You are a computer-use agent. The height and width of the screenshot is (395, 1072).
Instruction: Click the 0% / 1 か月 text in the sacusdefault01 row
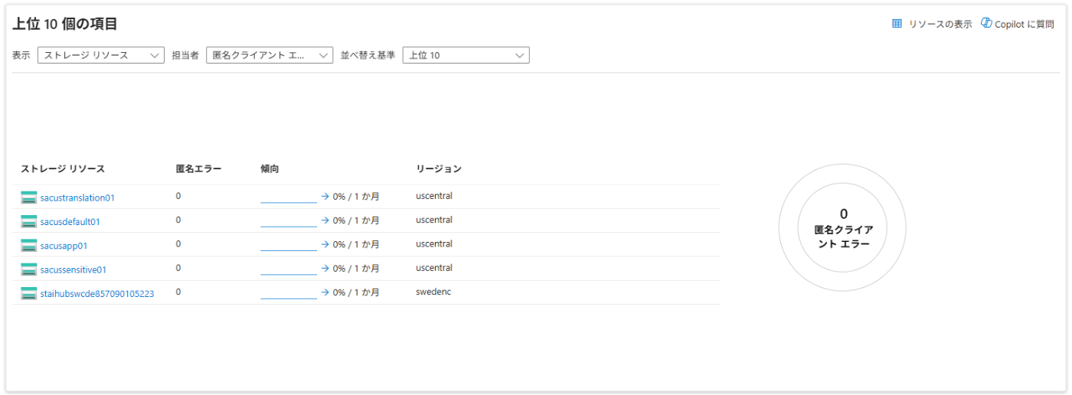click(x=356, y=220)
